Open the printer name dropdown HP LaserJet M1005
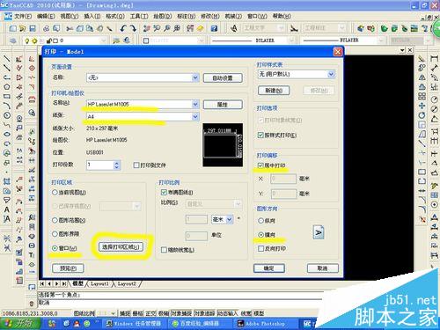 [143, 104]
